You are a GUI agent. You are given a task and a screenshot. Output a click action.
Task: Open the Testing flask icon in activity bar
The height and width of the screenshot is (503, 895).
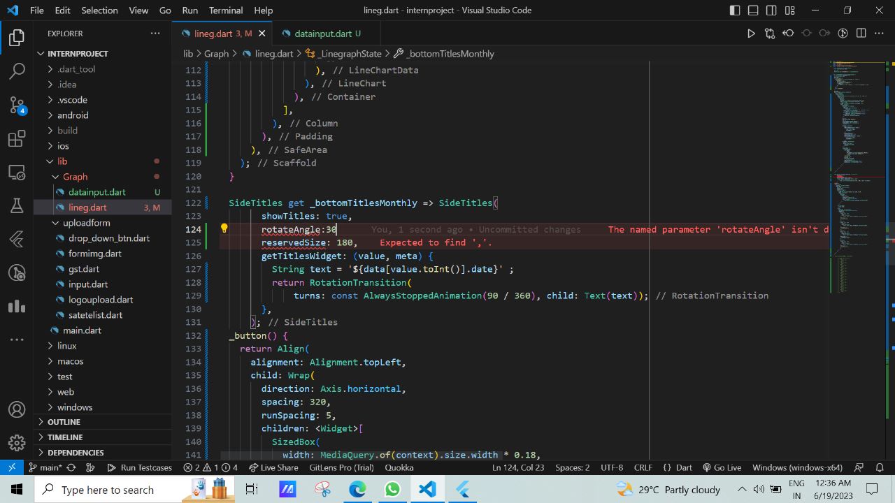(17, 206)
